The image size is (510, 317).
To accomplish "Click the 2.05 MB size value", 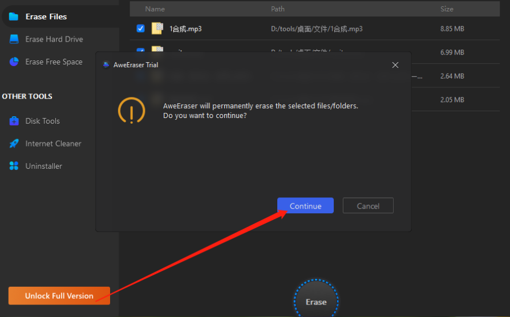I will (x=452, y=100).
